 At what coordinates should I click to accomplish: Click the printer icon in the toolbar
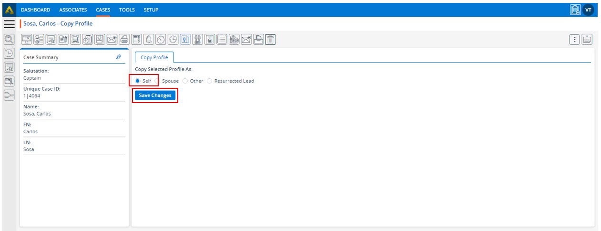tap(124, 40)
